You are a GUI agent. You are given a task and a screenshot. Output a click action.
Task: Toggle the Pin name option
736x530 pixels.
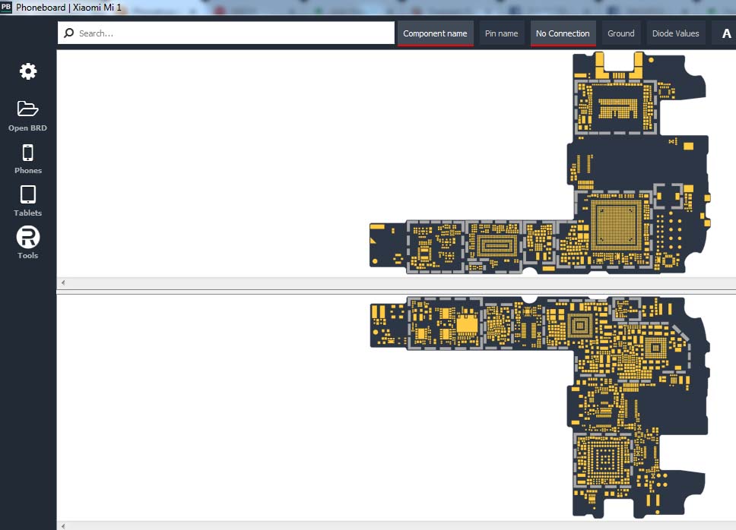pos(501,33)
